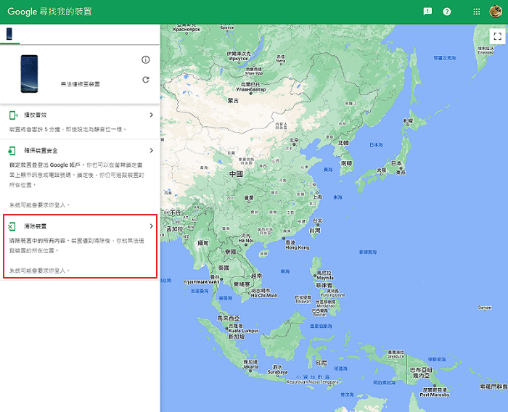
Task: Click the 巴布亞紐幾內亞 label on map
Action: 421,373
